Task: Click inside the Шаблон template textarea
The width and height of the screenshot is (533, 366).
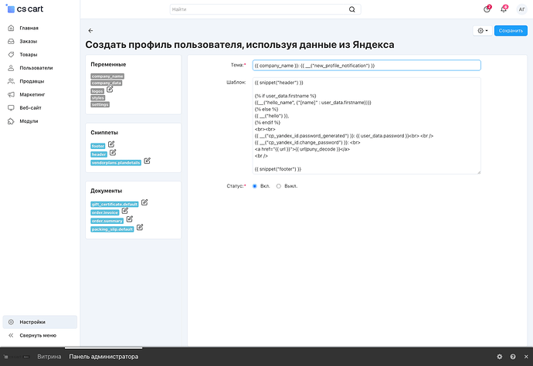Action: click(366, 126)
